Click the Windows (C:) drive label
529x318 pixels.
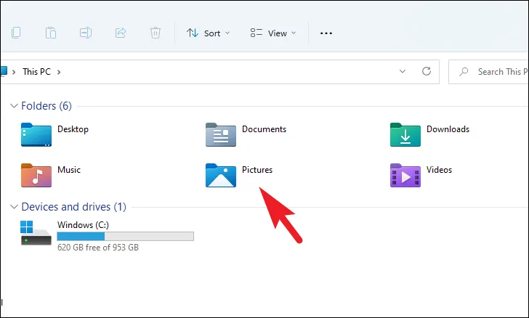83,225
